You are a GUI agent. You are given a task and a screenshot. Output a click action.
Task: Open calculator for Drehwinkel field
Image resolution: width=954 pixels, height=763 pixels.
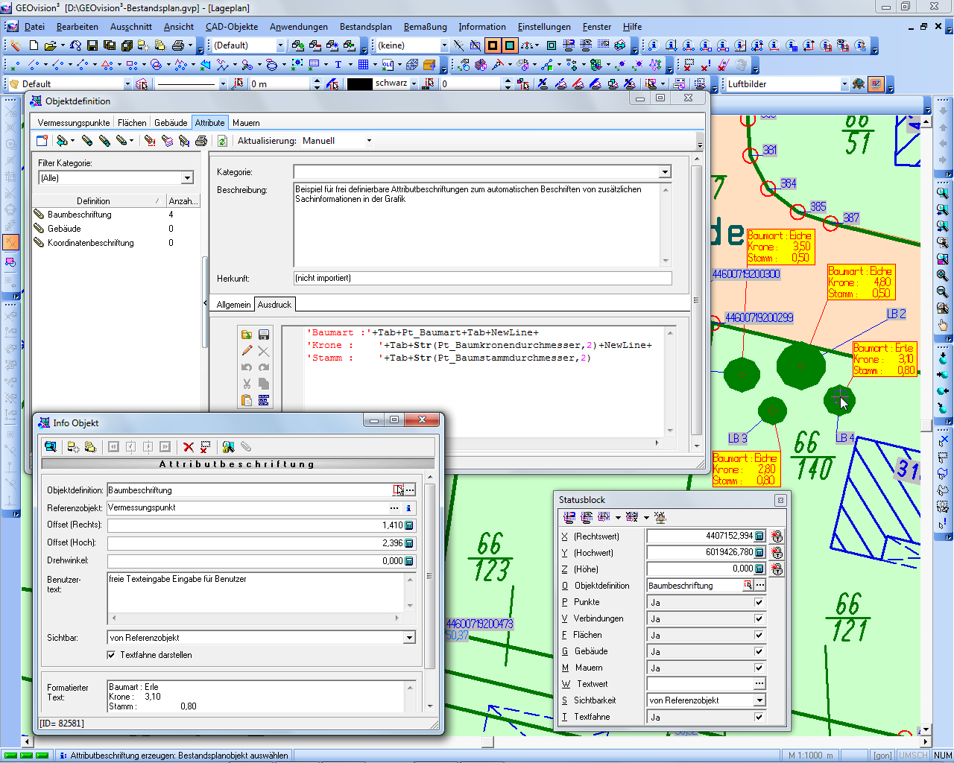tap(409, 562)
